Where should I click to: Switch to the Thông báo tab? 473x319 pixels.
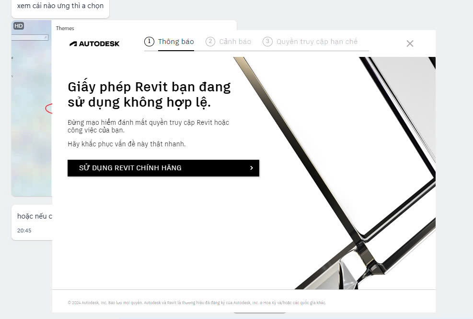(x=176, y=42)
